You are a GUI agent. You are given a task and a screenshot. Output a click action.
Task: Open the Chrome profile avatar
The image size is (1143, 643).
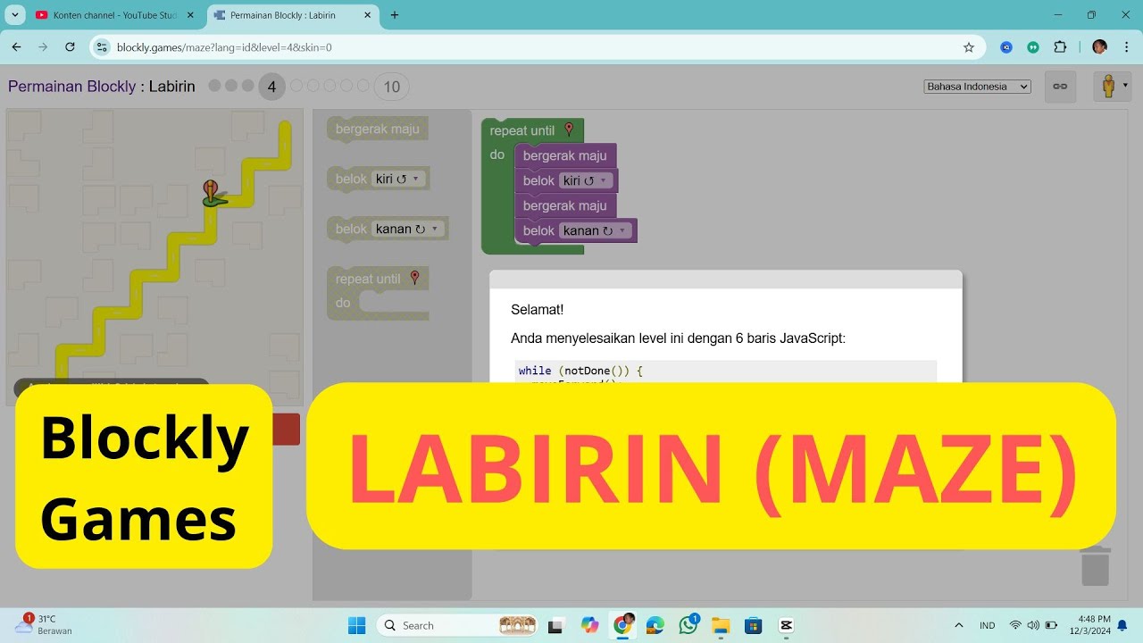tap(1099, 47)
